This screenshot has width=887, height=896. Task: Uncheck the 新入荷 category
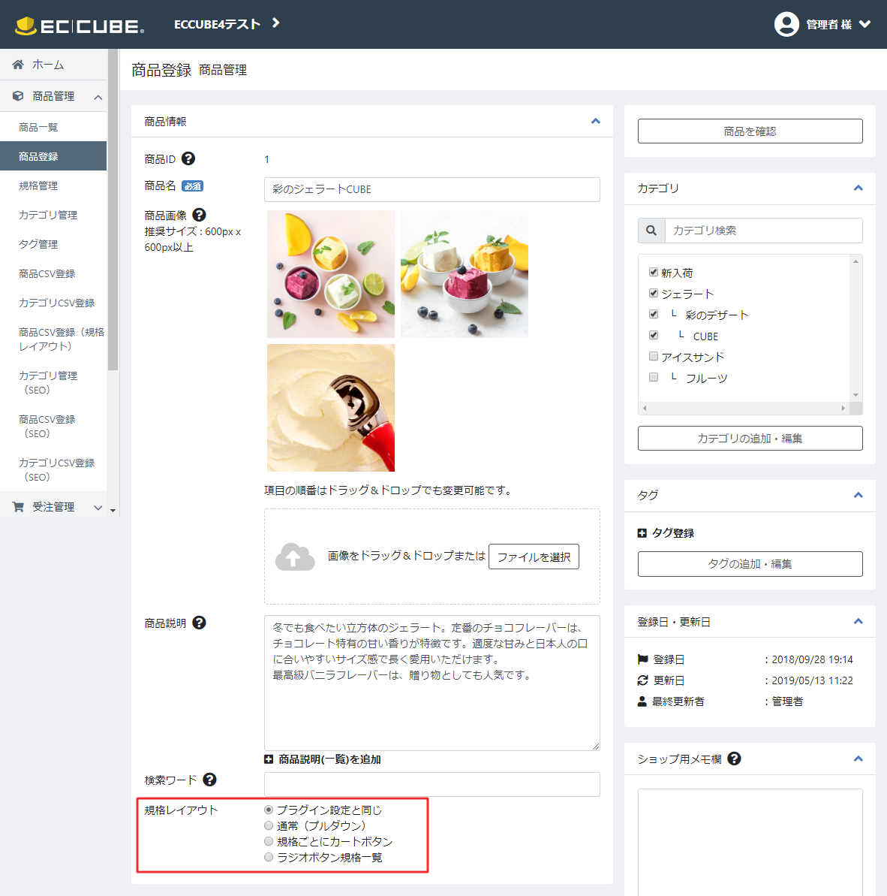point(654,273)
